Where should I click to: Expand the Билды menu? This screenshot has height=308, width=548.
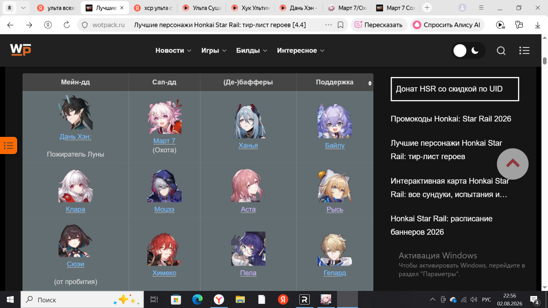tap(252, 50)
